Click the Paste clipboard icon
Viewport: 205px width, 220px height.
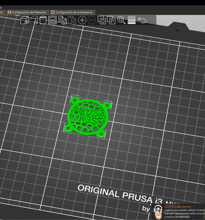coord(72,20)
